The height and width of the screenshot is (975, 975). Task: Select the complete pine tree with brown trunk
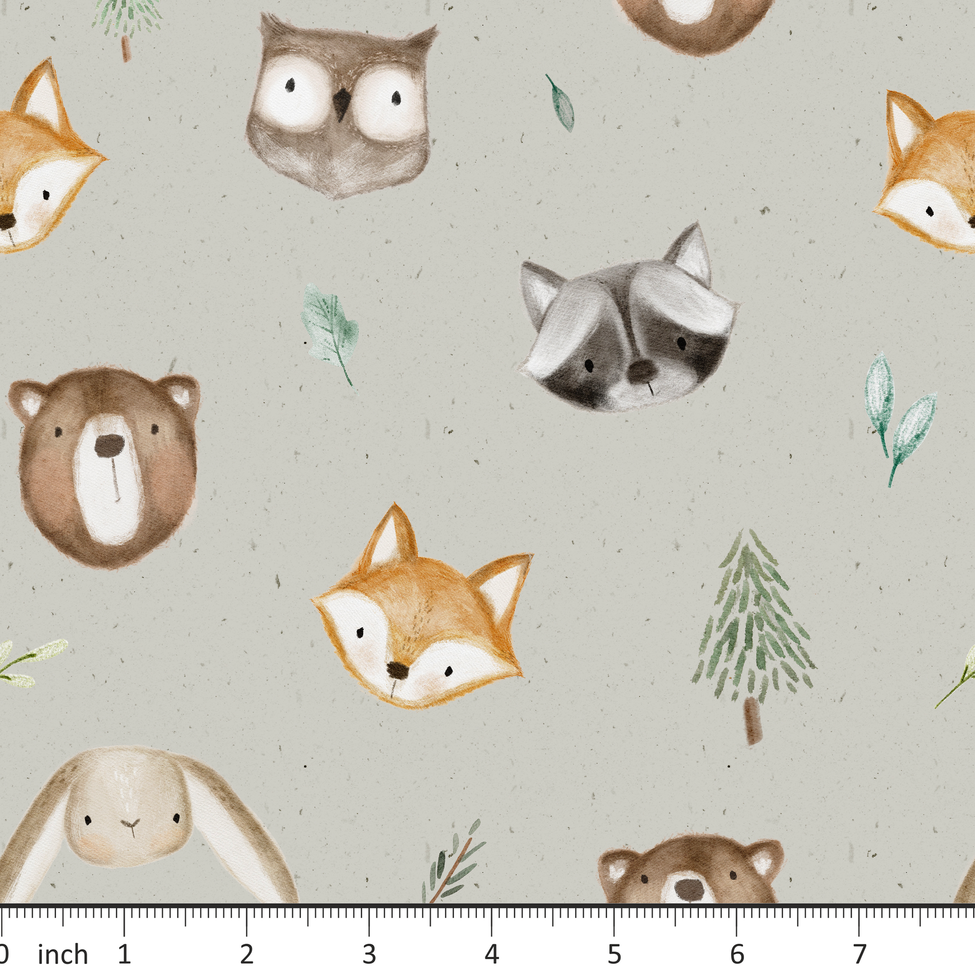tap(755, 636)
